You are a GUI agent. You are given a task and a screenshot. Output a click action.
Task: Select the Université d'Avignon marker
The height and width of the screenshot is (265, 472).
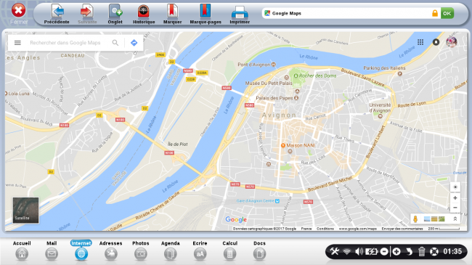tap(381, 116)
